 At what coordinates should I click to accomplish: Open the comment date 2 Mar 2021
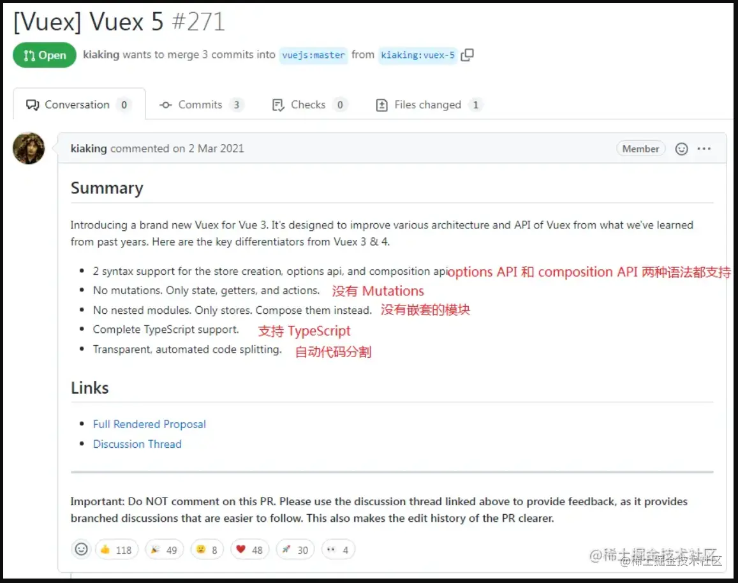tap(216, 148)
